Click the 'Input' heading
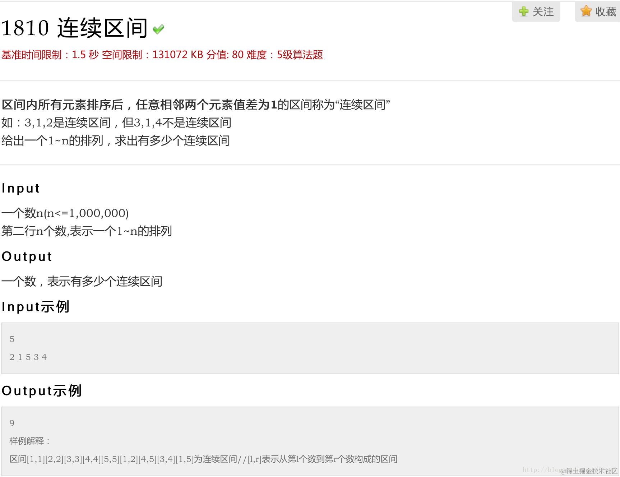The height and width of the screenshot is (477, 620). coord(21,188)
